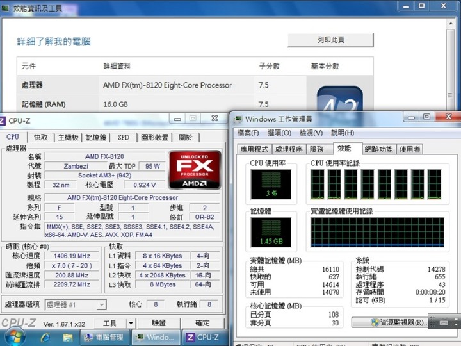
Task: Click the 最大 TDP value 95 W
Action: [x=152, y=166]
